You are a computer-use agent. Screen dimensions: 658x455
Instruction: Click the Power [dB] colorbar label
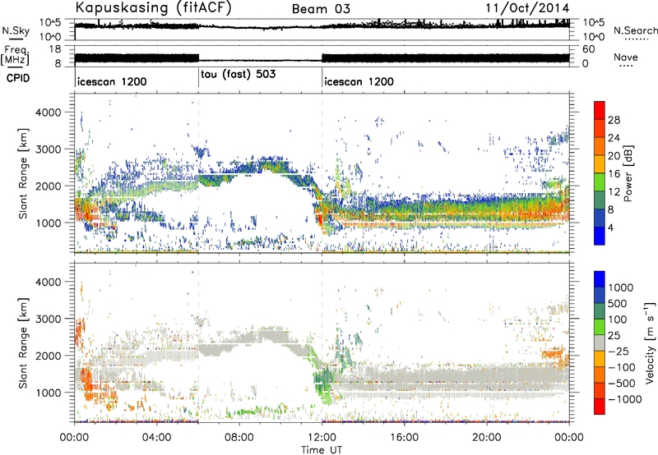pyautogui.click(x=628, y=173)
